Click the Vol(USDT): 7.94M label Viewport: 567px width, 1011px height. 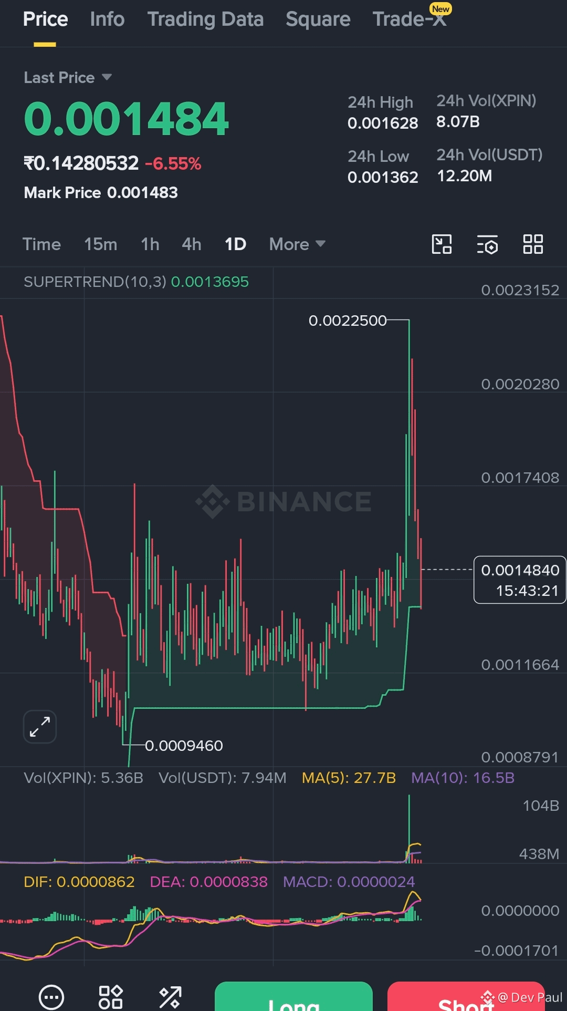[x=223, y=778]
